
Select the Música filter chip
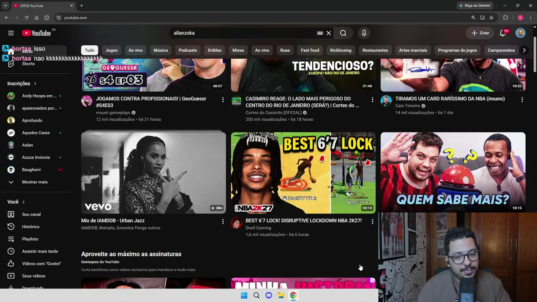click(x=161, y=50)
